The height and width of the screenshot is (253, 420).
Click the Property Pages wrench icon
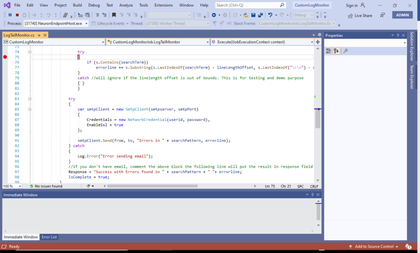[345, 51]
